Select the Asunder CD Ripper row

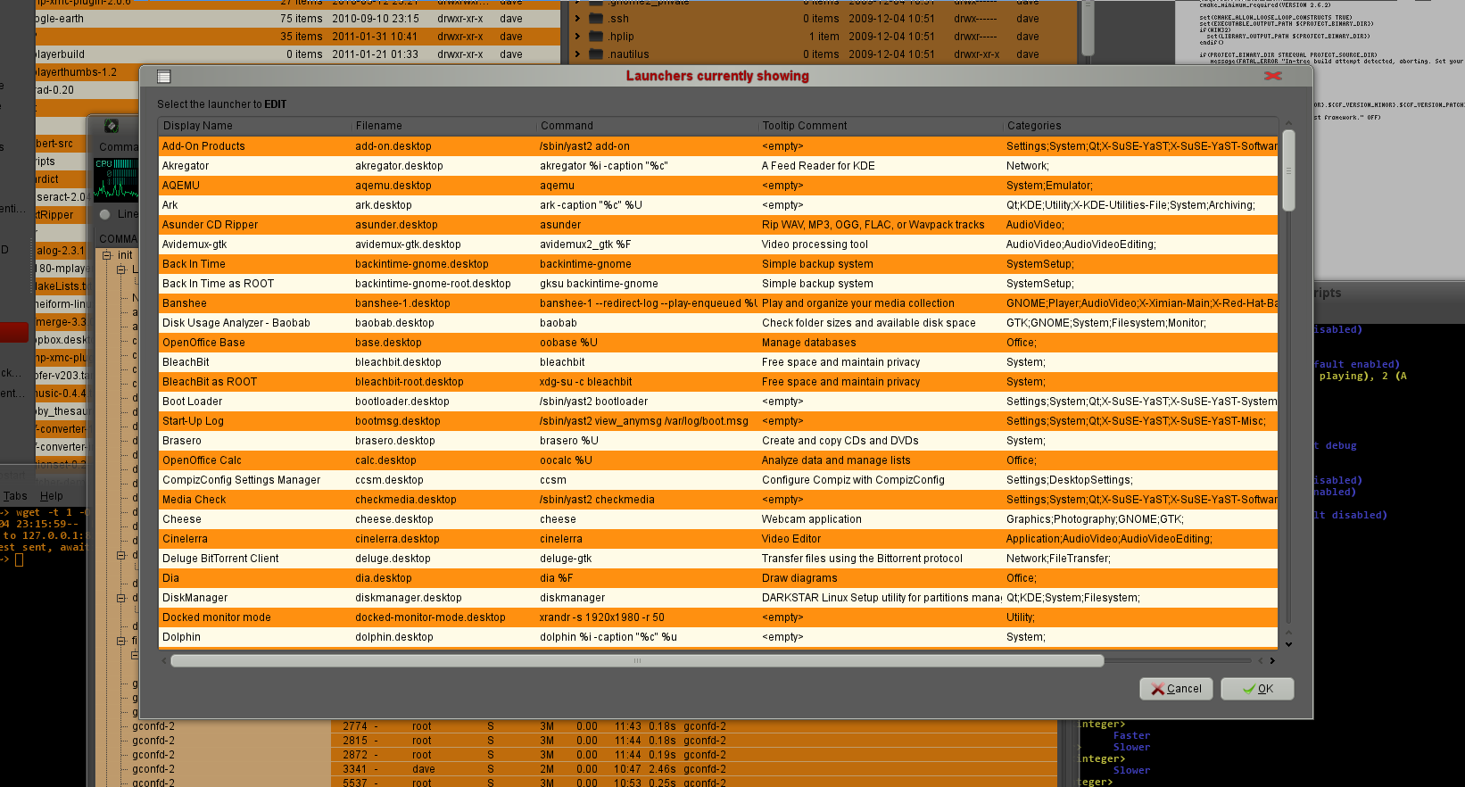[x=718, y=225]
